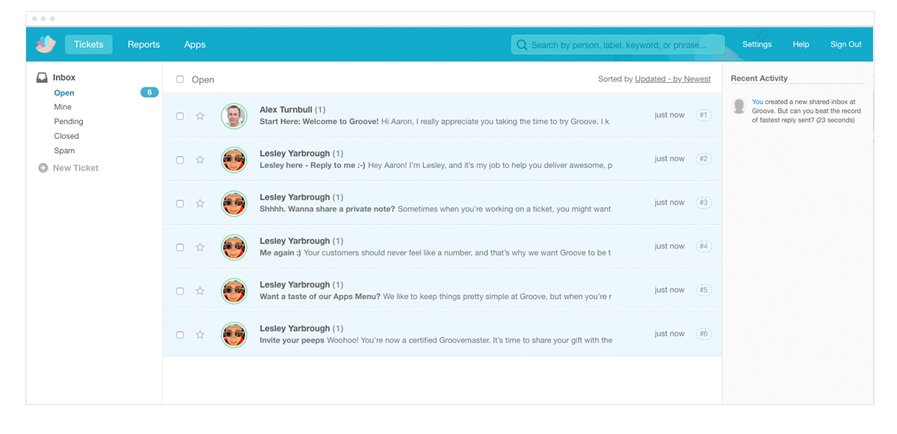Image resolution: width=897 pixels, height=434 pixels.
Task: Show Pending tickets
Action: tap(69, 121)
